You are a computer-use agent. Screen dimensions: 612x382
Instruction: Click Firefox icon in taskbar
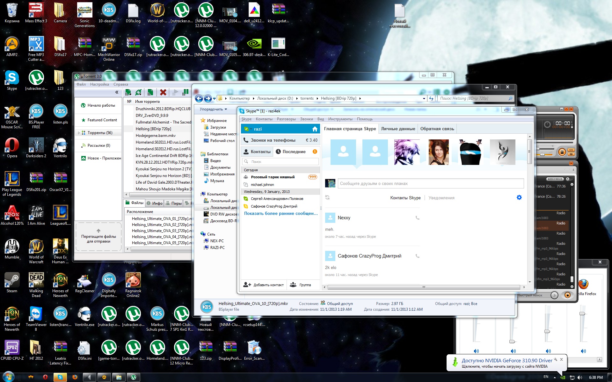[x=75, y=377]
